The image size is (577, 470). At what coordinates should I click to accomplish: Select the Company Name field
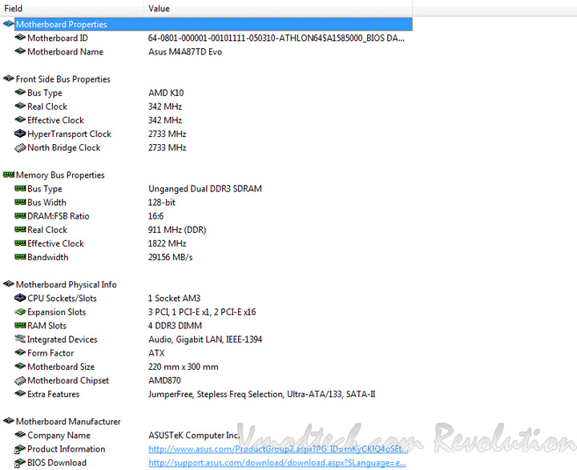click(x=59, y=435)
